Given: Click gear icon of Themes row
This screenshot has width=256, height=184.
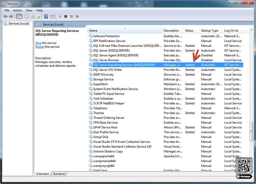Looking at the screenshot, I should pos(91,113).
